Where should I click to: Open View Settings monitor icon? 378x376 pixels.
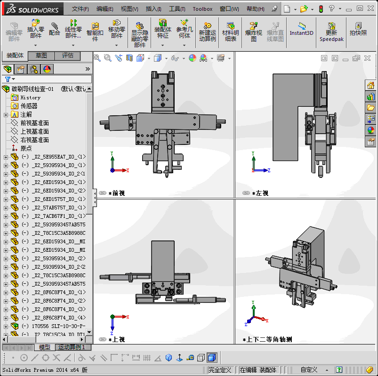(221, 58)
